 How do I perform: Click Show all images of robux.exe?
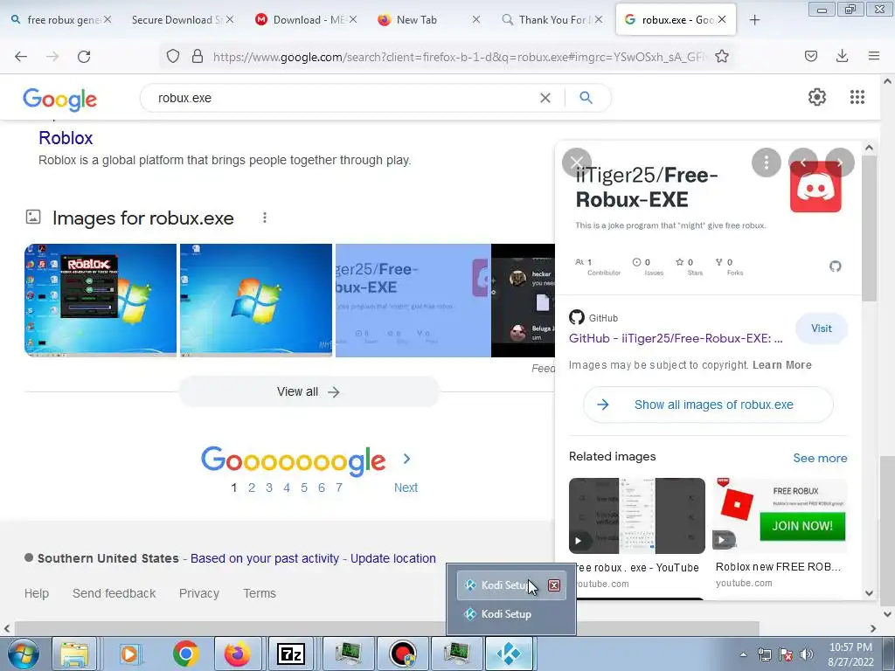coord(708,405)
